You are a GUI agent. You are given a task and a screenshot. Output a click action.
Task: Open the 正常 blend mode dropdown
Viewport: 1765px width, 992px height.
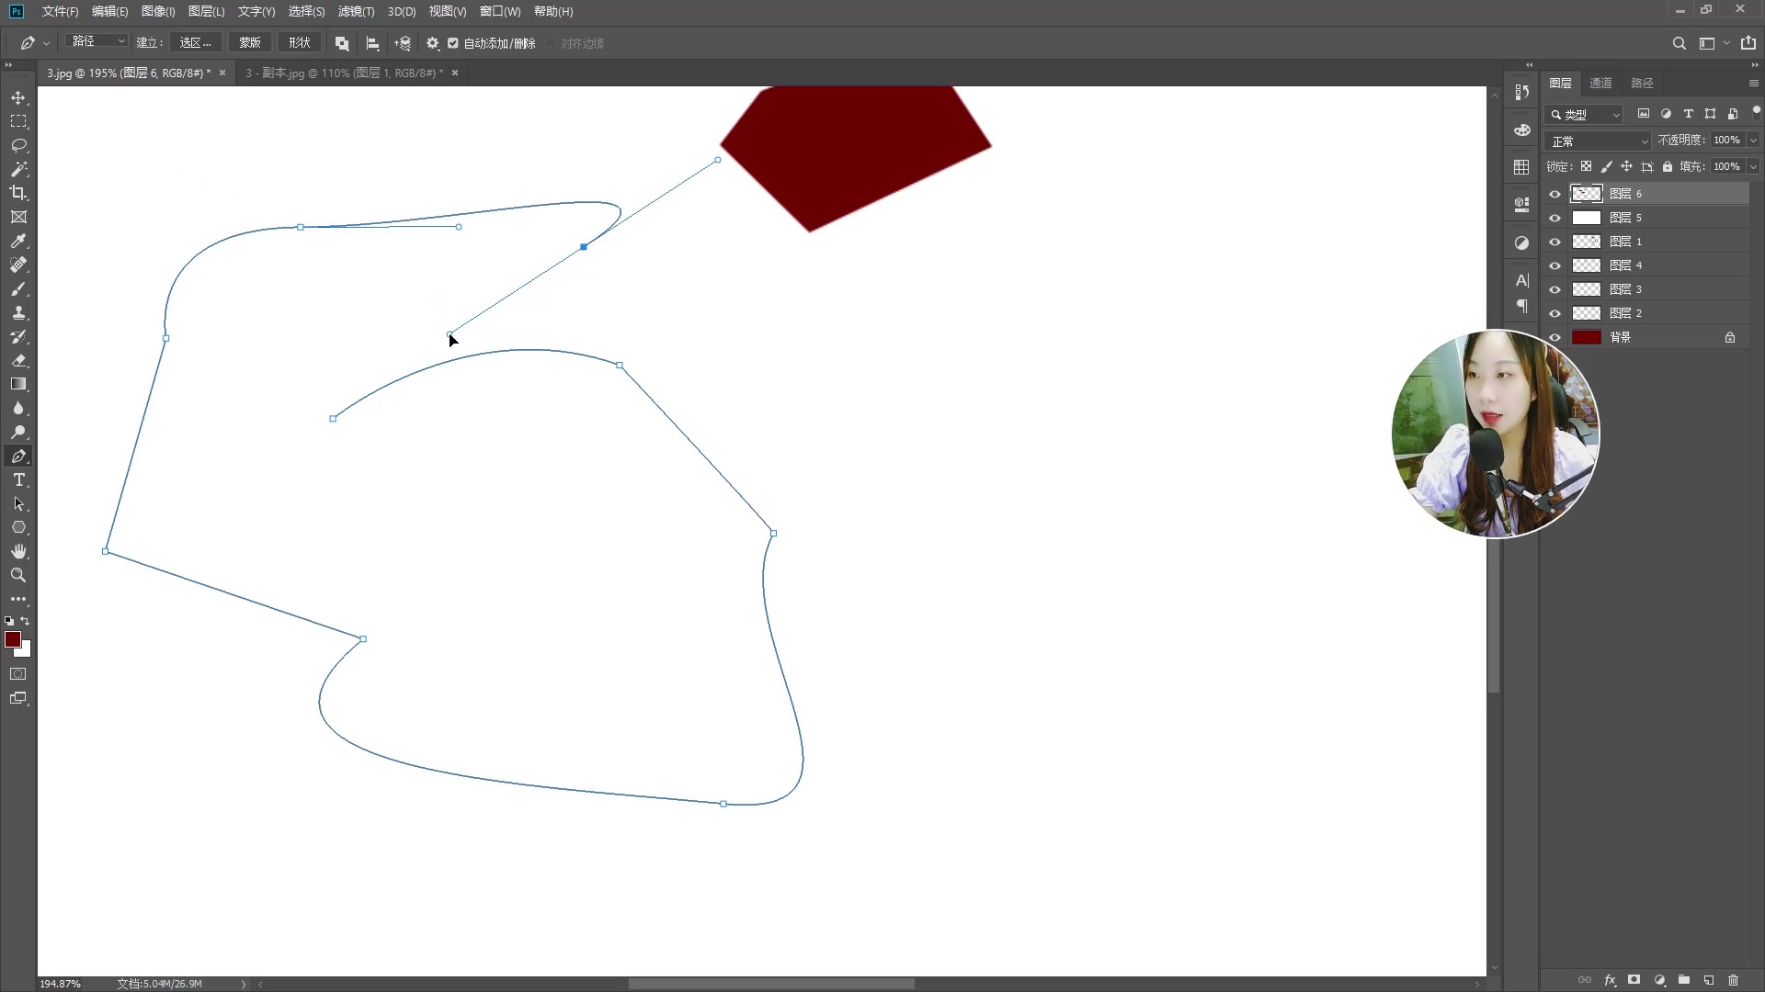(1600, 141)
